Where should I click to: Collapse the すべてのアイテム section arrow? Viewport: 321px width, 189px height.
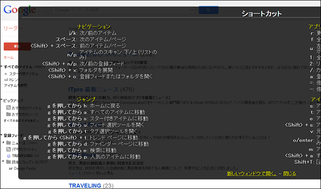(2, 66)
